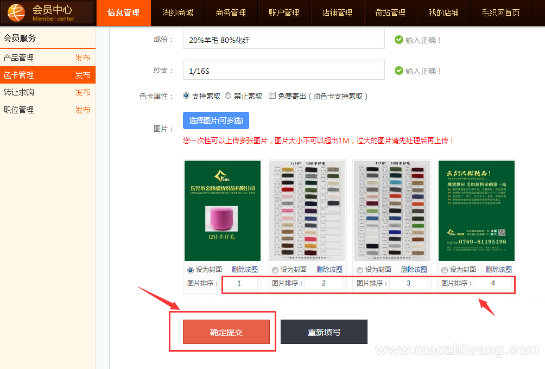Screen dimensions: 545x369
Task: Open the 信息管理 tab
Action: [x=123, y=12]
